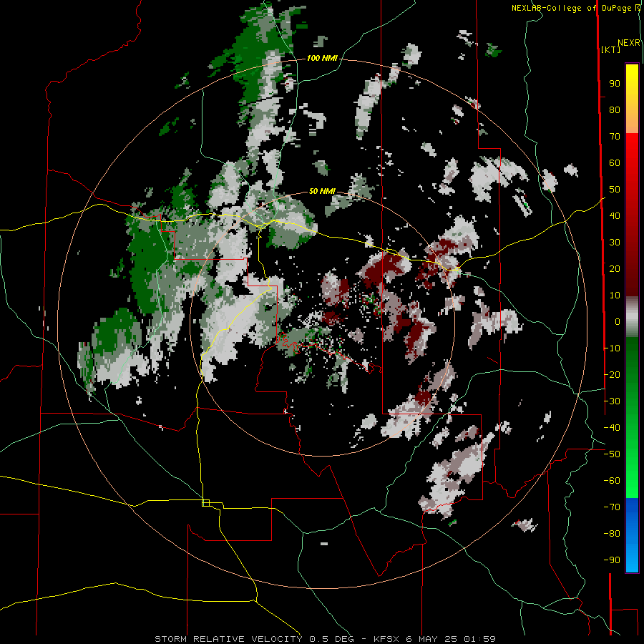Click the 100 NMI range ring label
The image size is (644, 644).
click(322, 59)
